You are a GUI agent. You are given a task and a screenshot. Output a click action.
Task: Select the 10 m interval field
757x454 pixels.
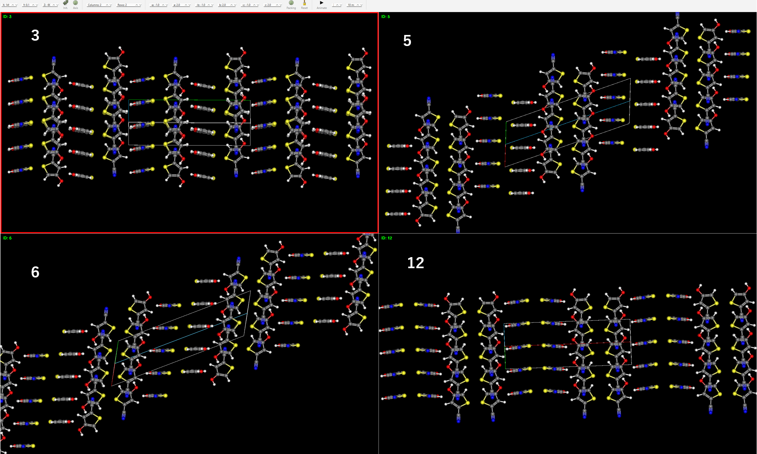click(351, 5)
